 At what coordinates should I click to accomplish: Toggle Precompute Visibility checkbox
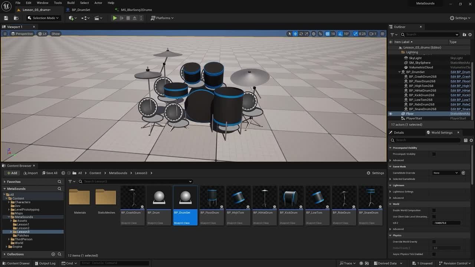[434, 154]
